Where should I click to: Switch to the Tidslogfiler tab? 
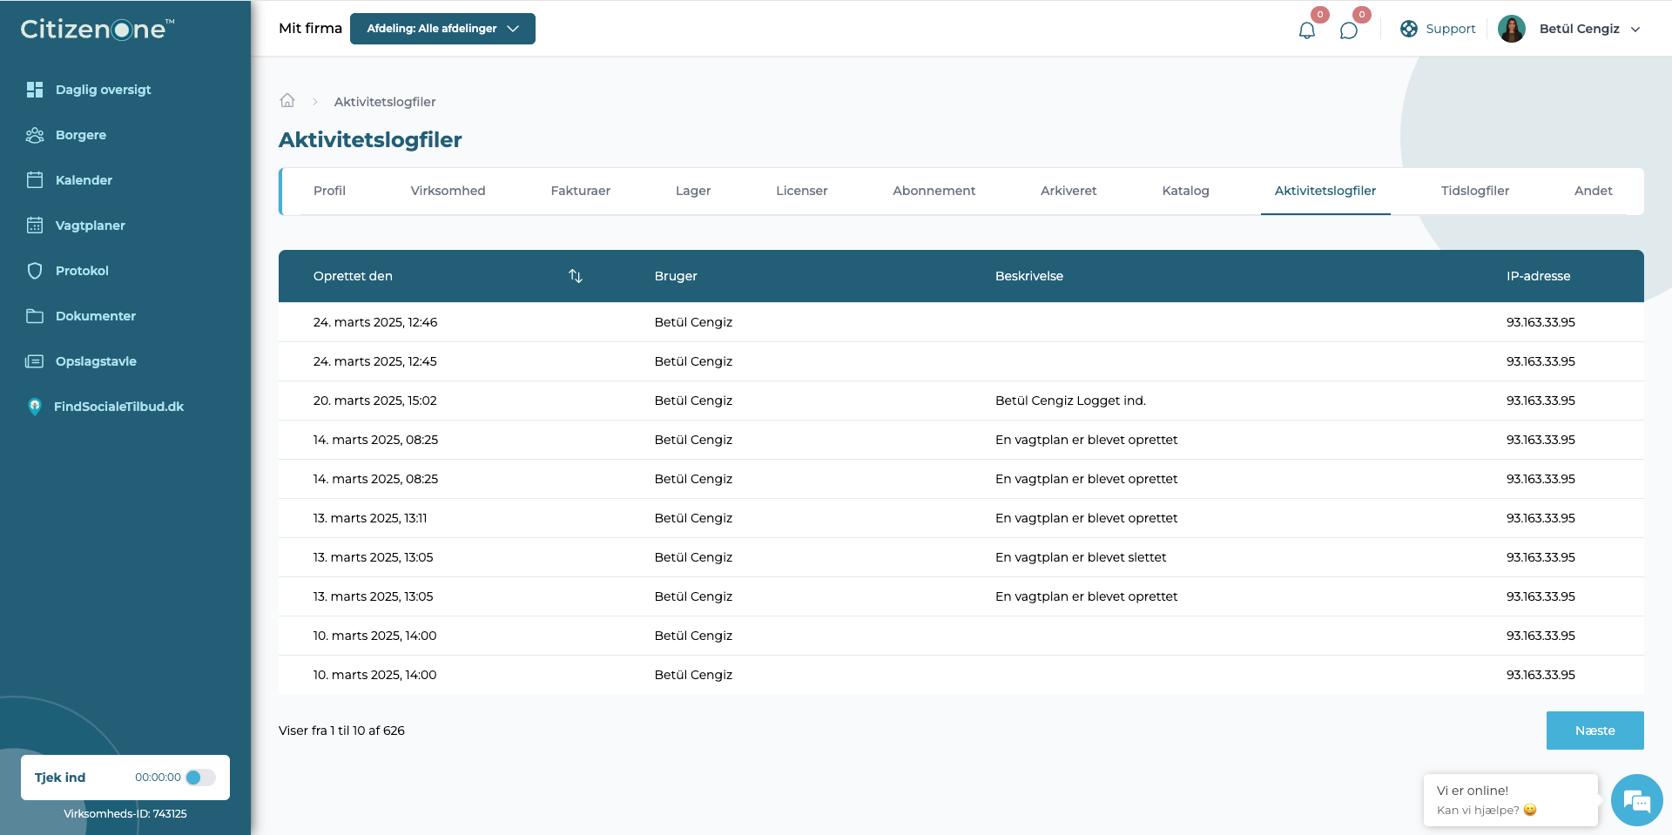[x=1475, y=191]
